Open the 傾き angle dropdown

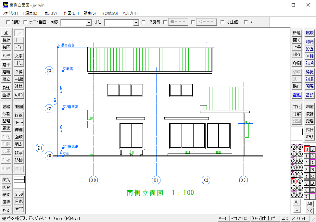tap(88, 22)
